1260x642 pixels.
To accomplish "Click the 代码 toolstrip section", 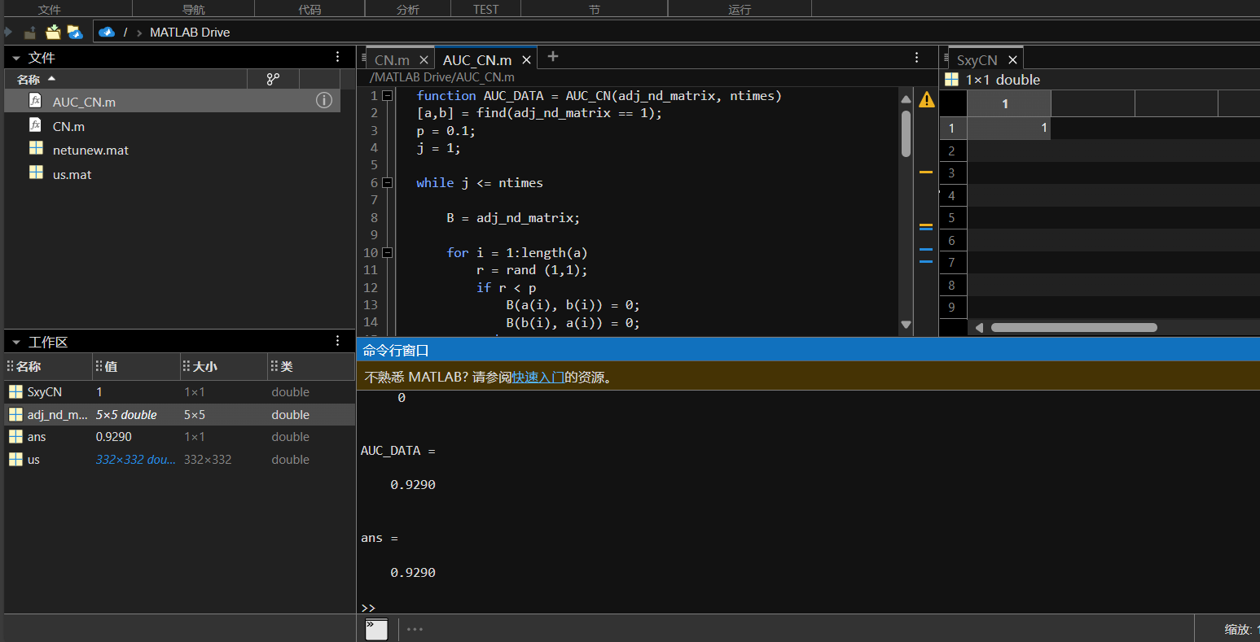I will pyautogui.click(x=310, y=10).
